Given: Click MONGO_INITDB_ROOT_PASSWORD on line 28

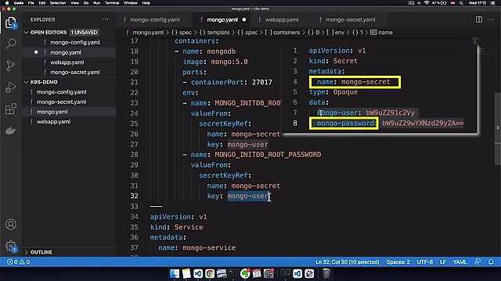Looking at the screenshot, I should 268,155.
